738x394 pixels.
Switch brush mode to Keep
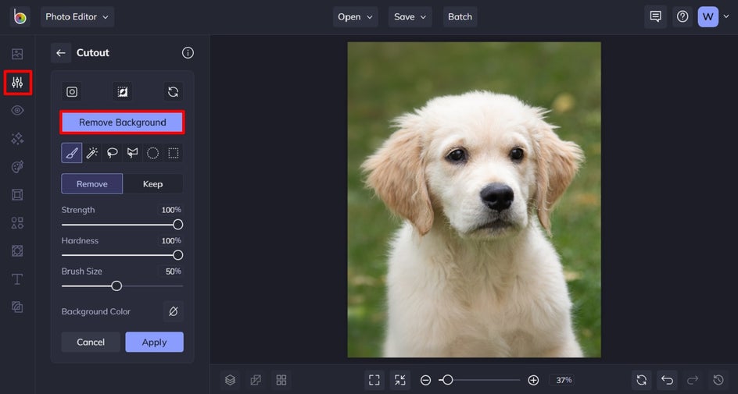coord(153,184)
